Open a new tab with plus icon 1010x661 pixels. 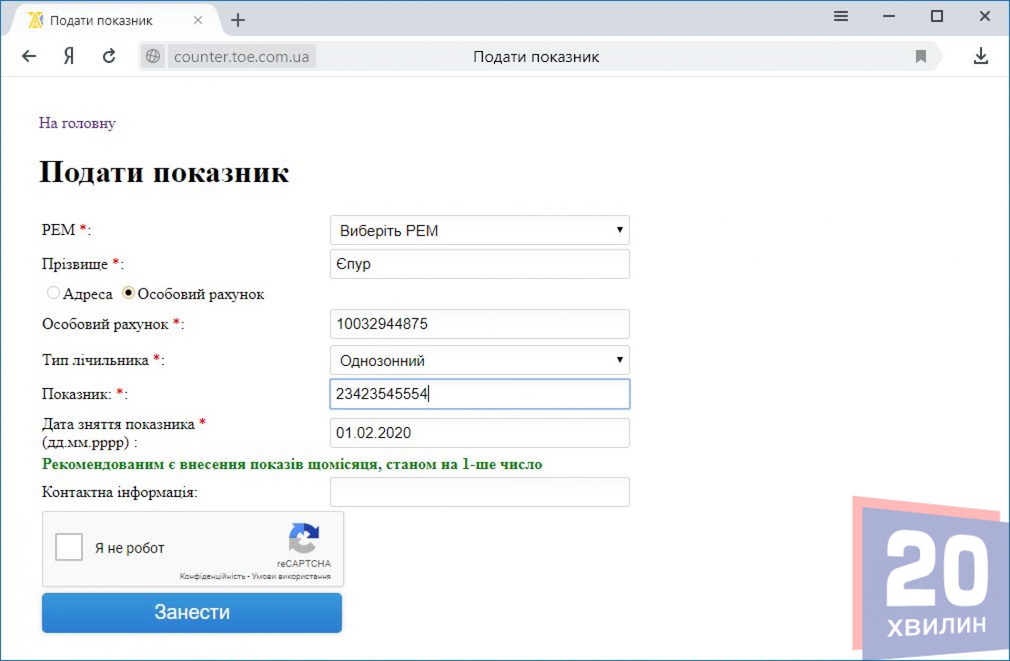click(x=238, y=20)
